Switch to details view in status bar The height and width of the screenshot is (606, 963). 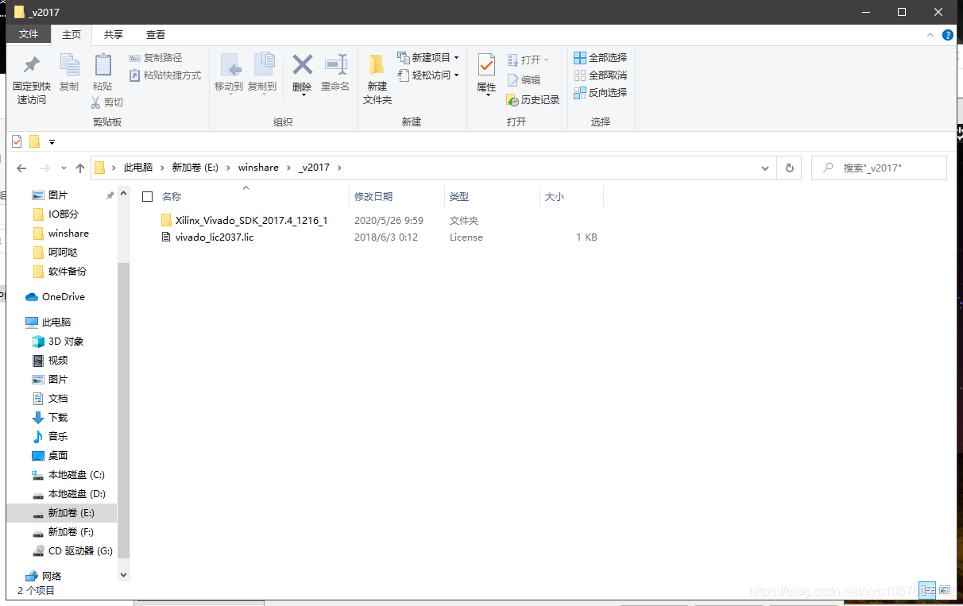pyautogui.click(x=928, y=590)
